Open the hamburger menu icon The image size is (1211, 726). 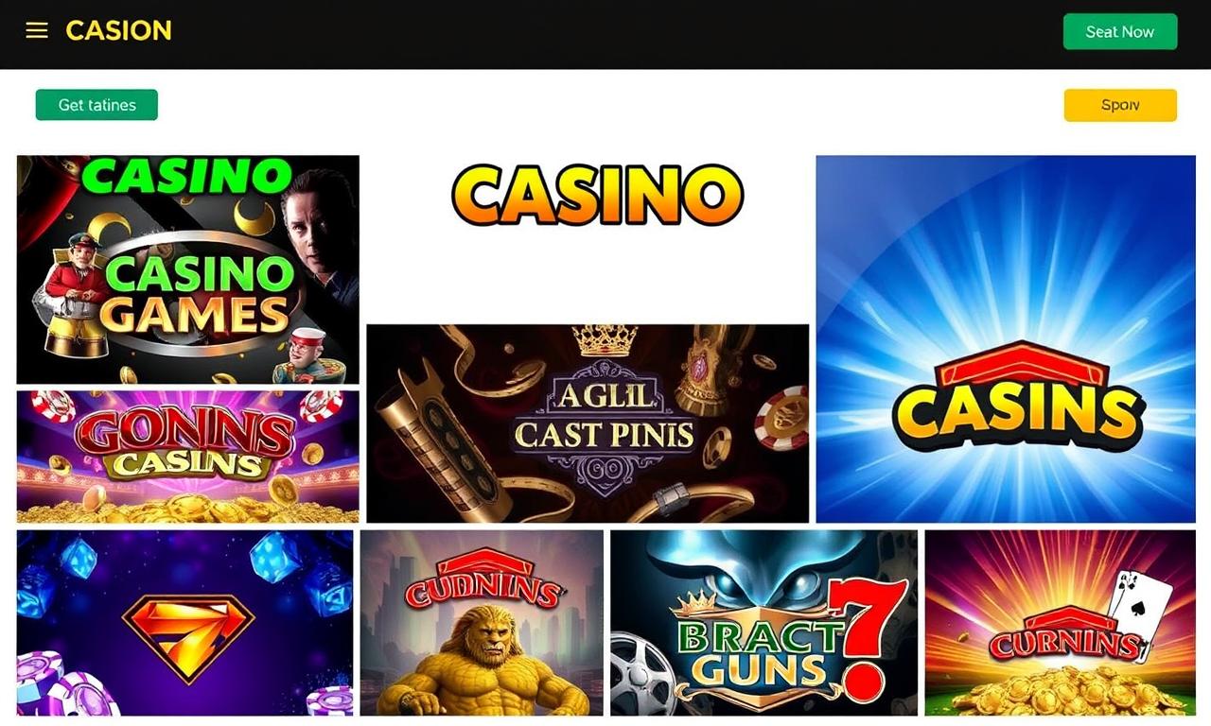coord(37,30)
